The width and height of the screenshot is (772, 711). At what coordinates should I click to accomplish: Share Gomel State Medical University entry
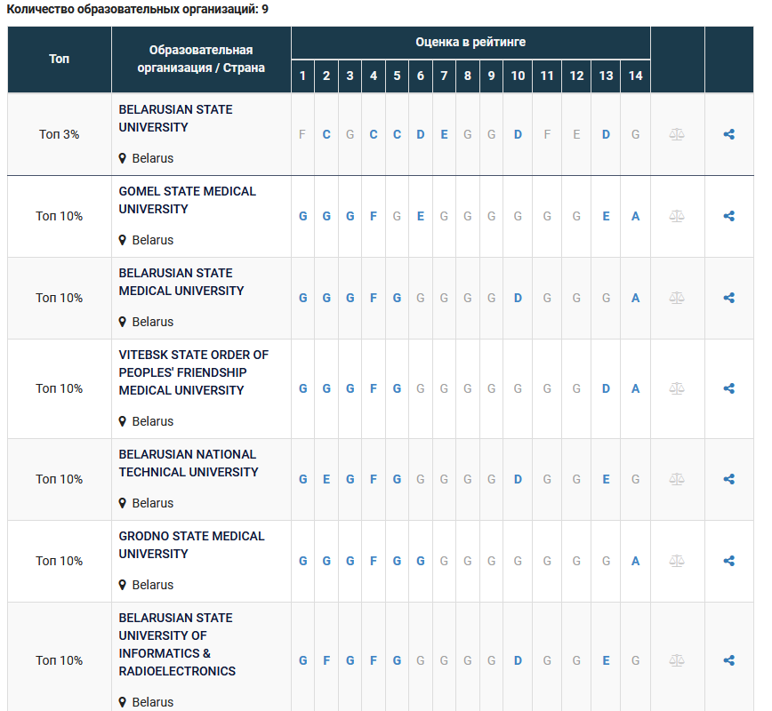pyautogui.click(x=729, y=216)
